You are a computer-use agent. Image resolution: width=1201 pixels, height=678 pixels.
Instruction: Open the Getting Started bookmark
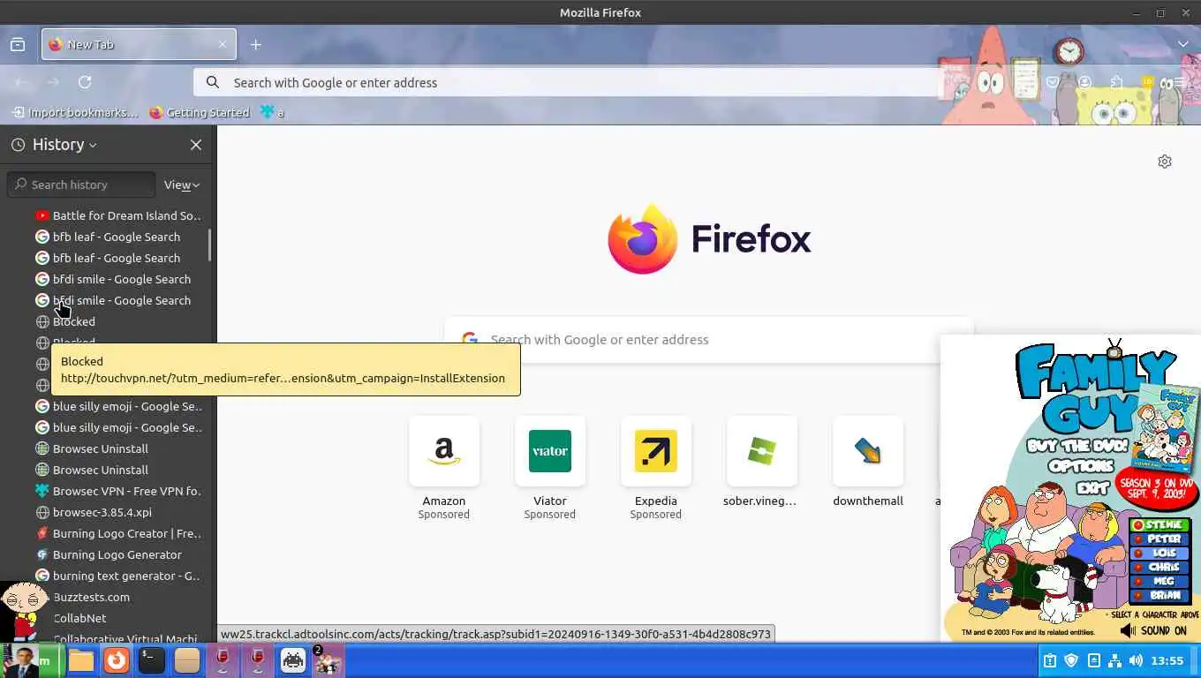click(200, 112)
